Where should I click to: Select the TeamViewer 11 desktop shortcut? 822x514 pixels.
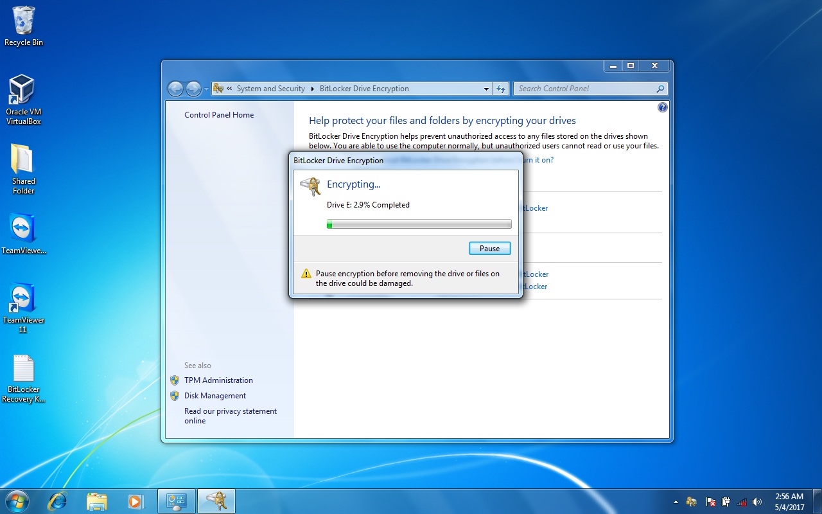coord(23,308)
